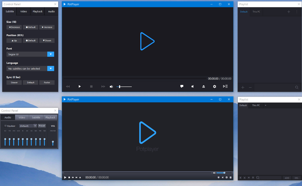
Task: Click the big Potplayer logo in lower player
Action: [x=148, y=133]
